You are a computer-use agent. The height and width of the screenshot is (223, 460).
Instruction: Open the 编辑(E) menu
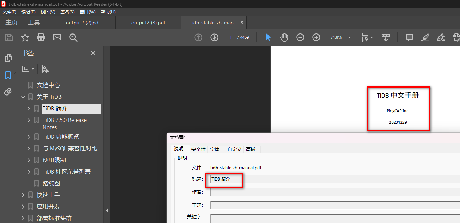(x=29, y=12)
